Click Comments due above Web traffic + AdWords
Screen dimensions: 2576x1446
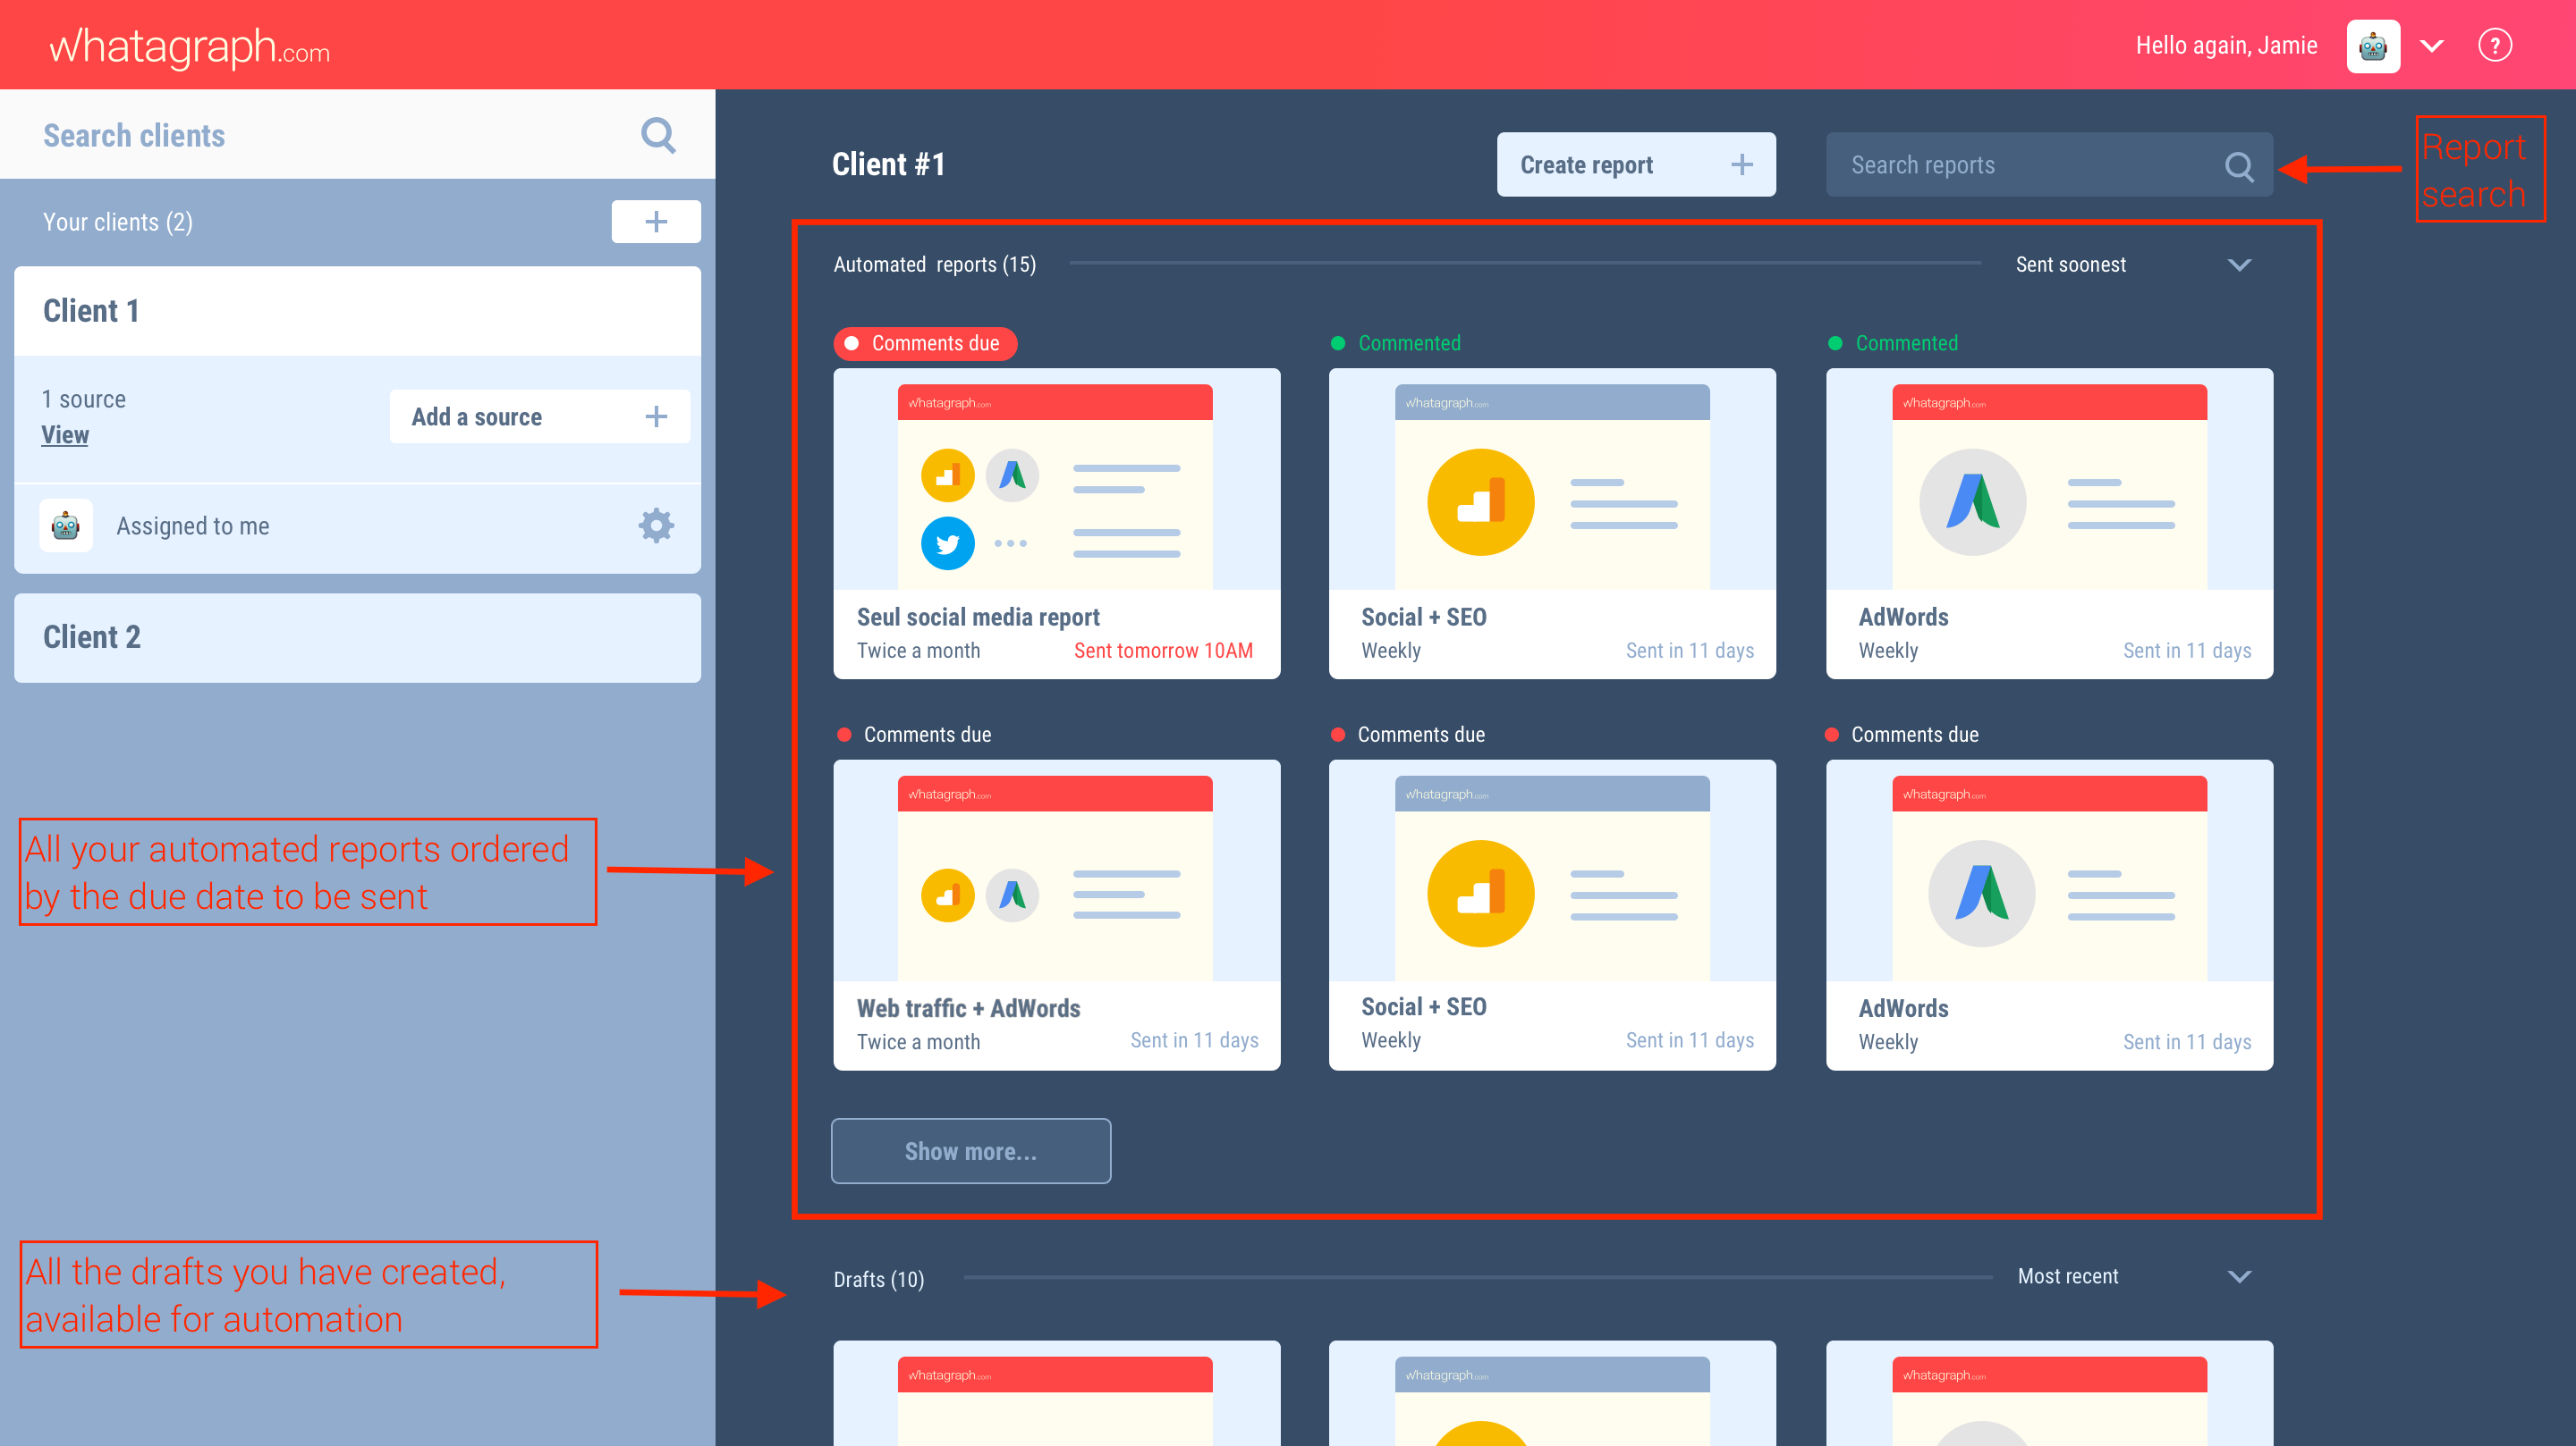914,735
